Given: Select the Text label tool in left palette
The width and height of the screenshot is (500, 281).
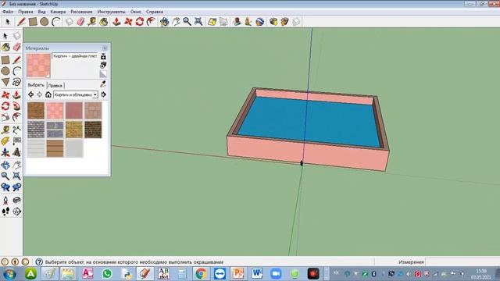Looking at the screenshot, I should [16, 141].
